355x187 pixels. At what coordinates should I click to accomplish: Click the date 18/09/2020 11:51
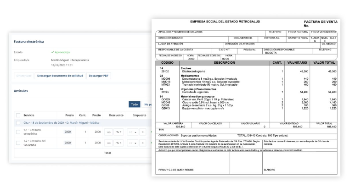click(62, 65)
